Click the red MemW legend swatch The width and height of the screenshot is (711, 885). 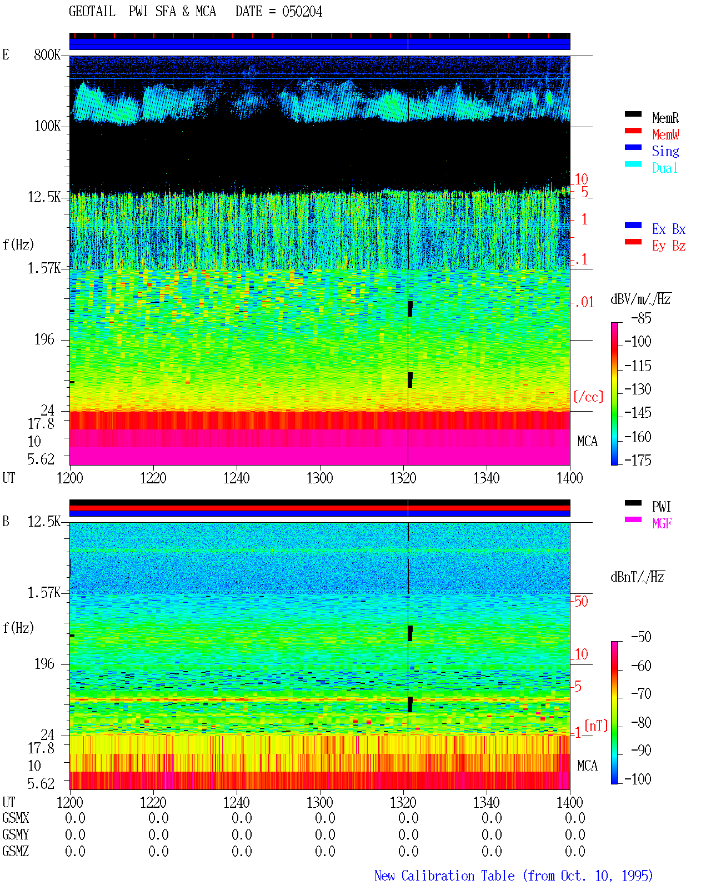point(633,131)
